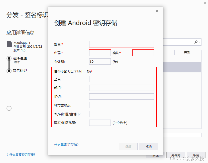Click the search magnifier icon
The width and height of the screenshot is (208, 163).
tap(196, 42)
